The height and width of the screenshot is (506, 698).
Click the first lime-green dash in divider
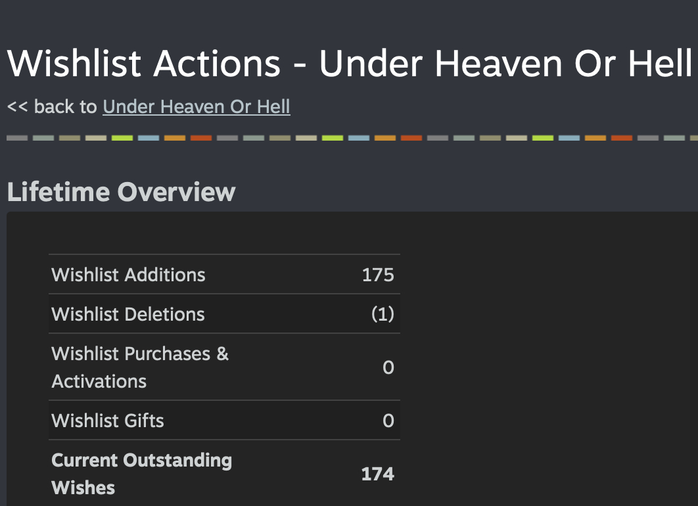pos(122,138)
